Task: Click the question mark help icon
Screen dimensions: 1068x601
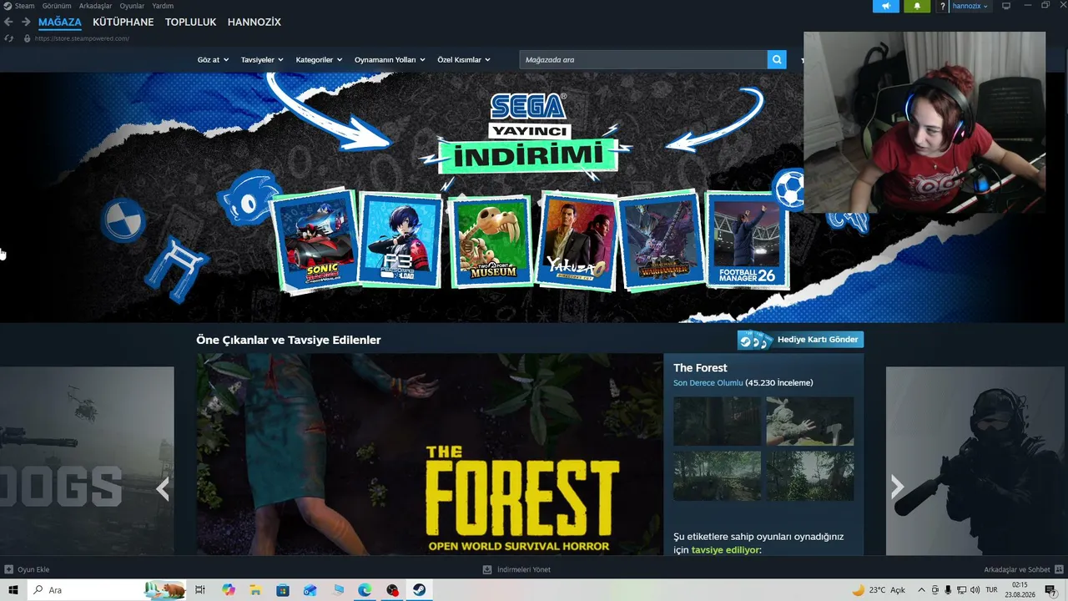Action: pyautogui.click(x=943, y=6)
